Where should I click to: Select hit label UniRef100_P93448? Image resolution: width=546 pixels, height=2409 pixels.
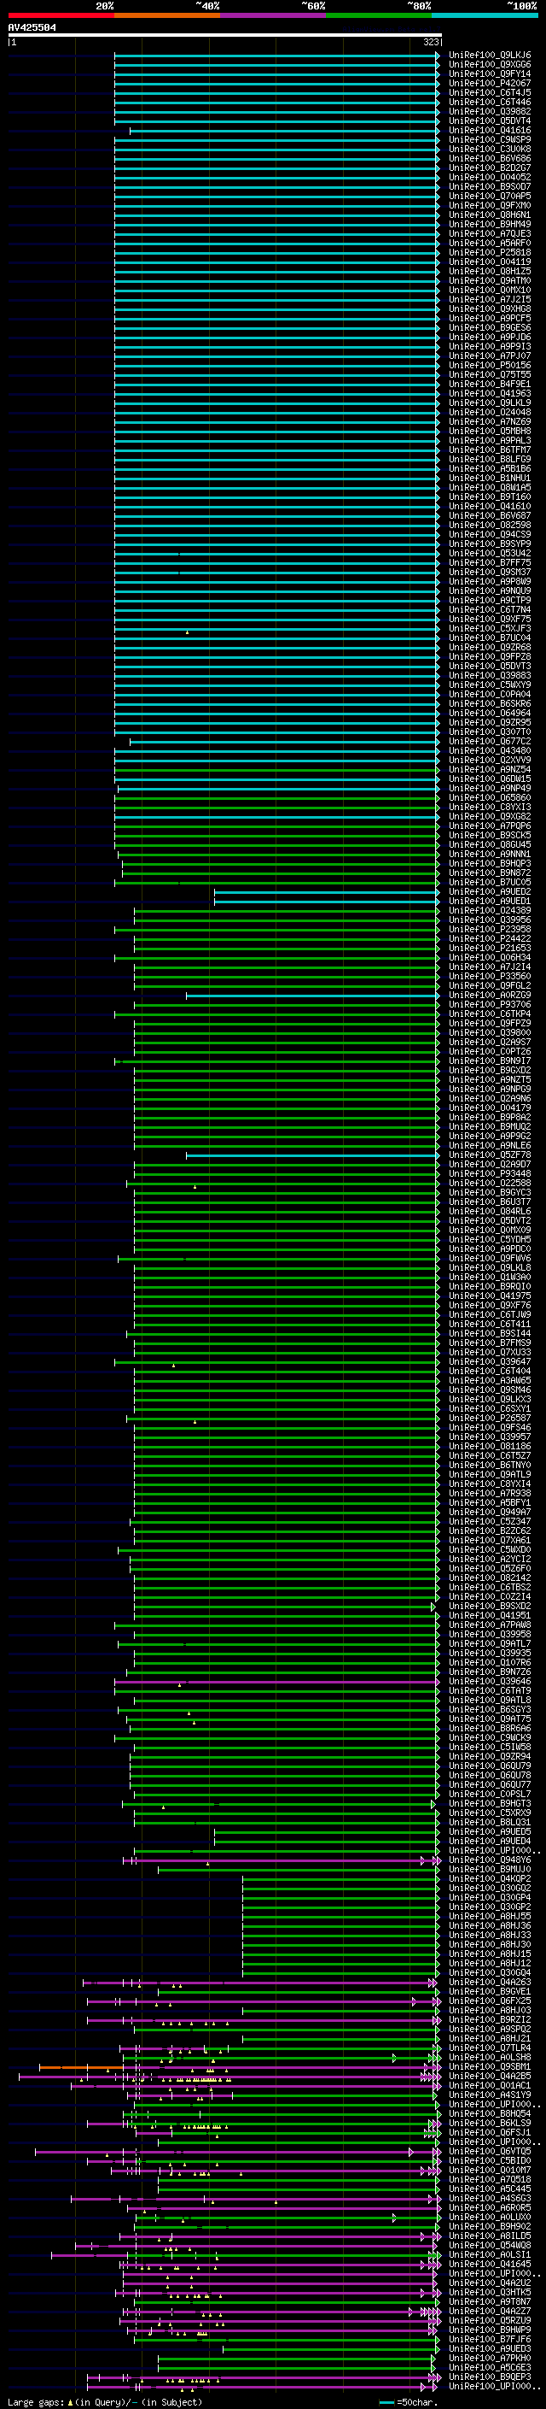[x=490, y=1173]
